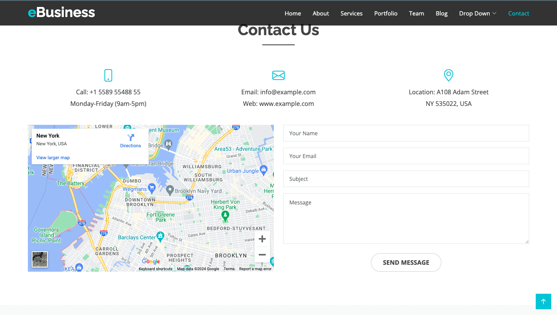Screen dimensions: 557x315
Task: Expand the Drop Down menu
Action: [x=477, y=13]
